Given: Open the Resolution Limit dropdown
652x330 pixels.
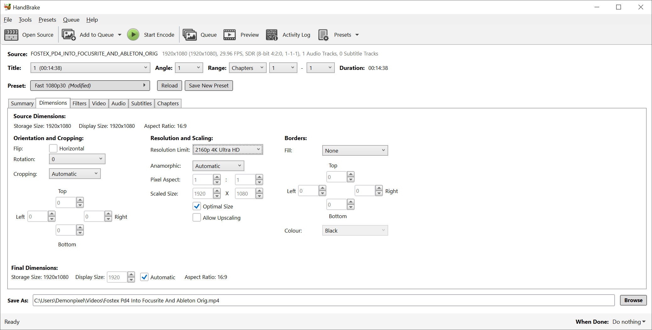Looking at the screenshot, I should (x=228, y=149).
